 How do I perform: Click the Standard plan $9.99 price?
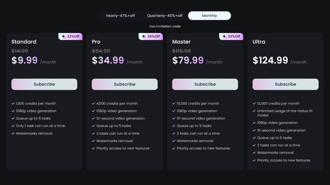coord(24,60)
